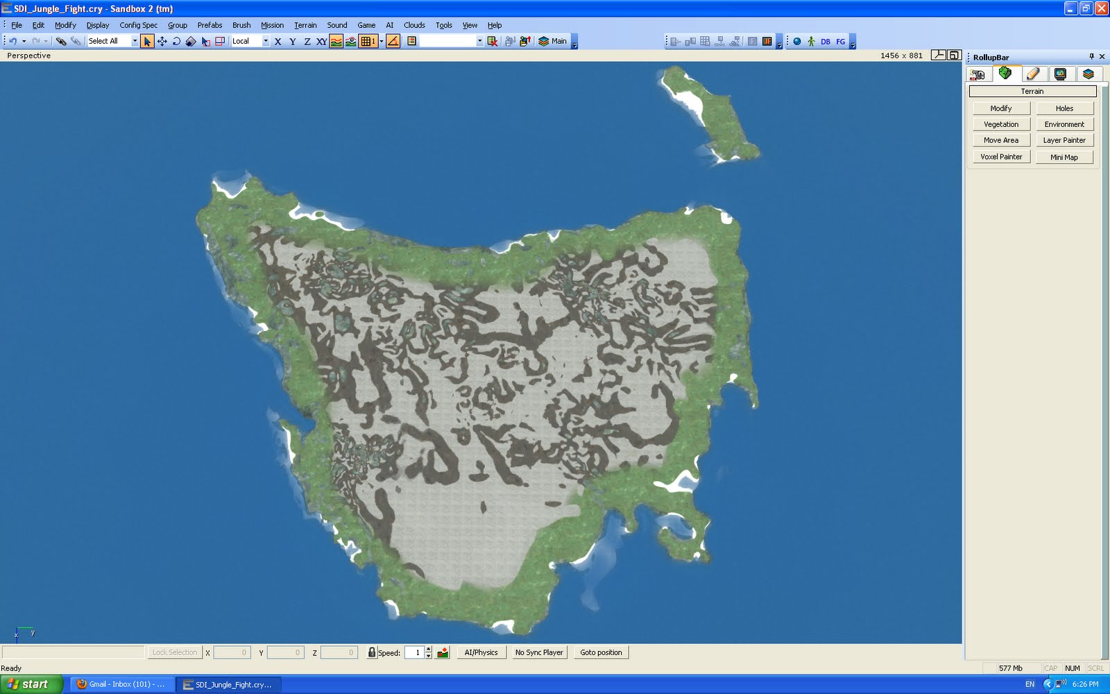Toggle the Y axis constraint
The width and height of the screenshot is (1110, 694).
click(x=293, y=42)
